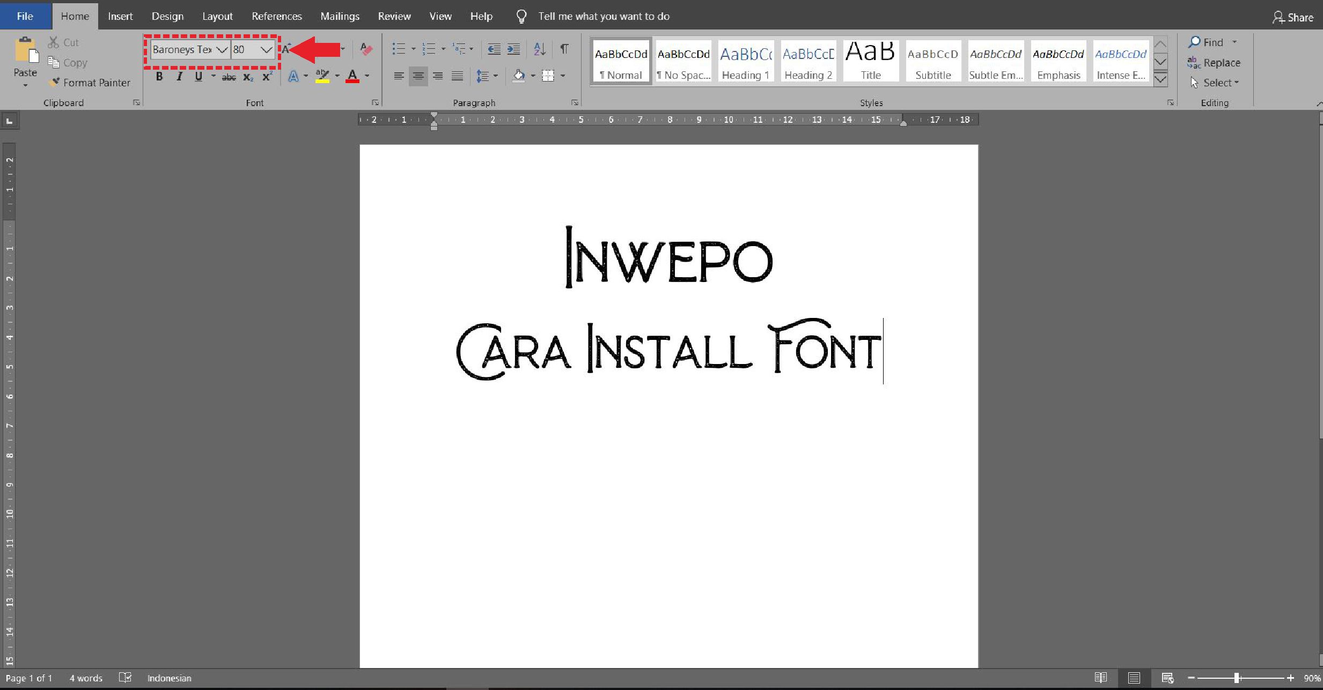Screen dimensions: 1323x690
Task: Open the font size dropdown
Action: click(x=266, y=50)
